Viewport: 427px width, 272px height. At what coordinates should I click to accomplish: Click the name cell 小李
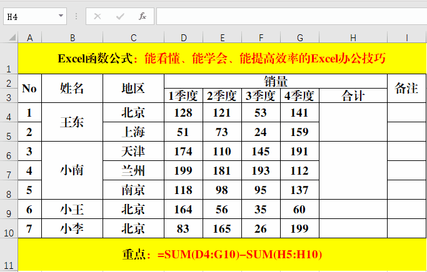[72, 228]
